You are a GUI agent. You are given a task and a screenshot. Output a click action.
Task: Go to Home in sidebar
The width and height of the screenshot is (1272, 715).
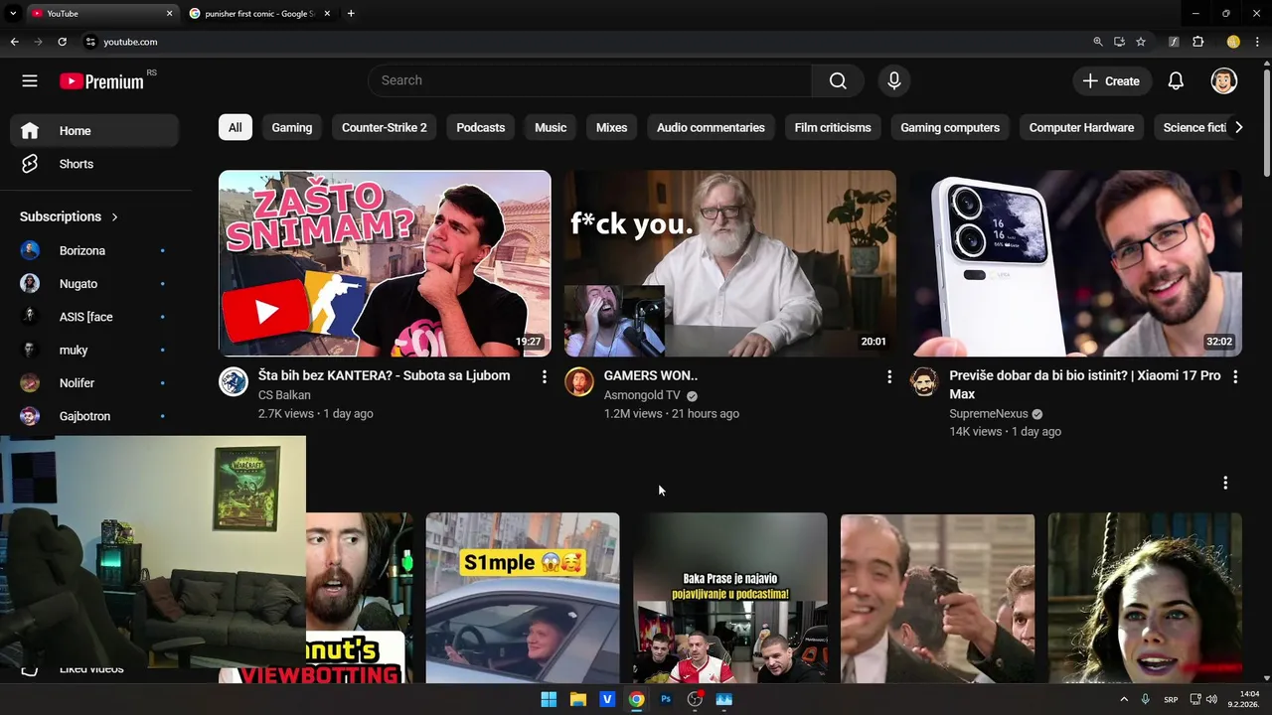[94, 131]
